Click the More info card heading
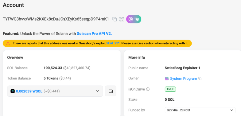The height and width of the screenshot is (116, 241). (x=137, y=57)
